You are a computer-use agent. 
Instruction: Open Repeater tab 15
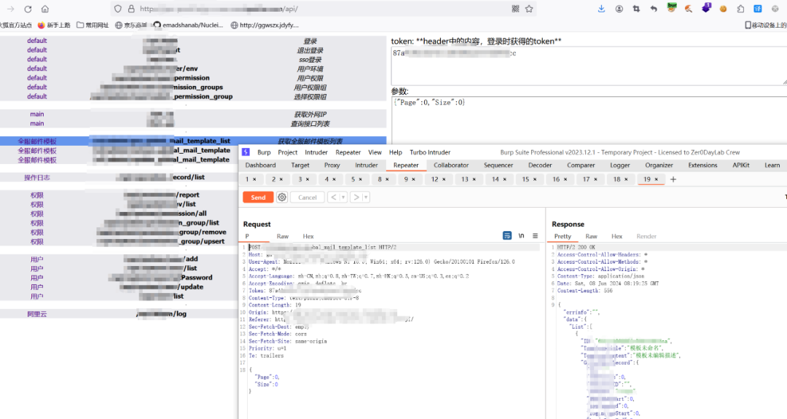(529, 179)
